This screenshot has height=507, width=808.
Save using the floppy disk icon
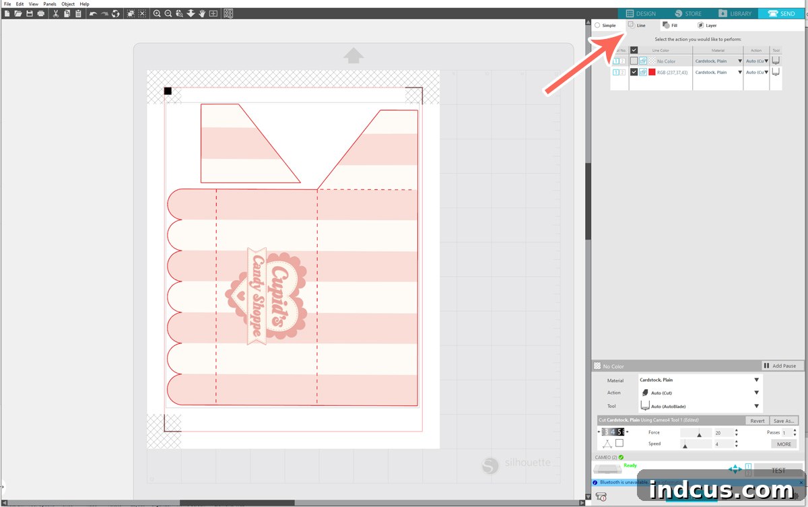click(x=30, y=13)
